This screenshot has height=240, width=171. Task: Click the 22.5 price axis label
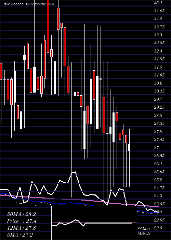158,228
